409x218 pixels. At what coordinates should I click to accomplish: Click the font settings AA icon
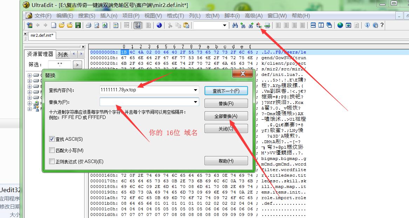coord(105,25)
